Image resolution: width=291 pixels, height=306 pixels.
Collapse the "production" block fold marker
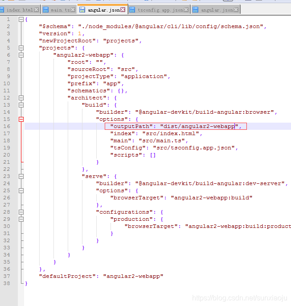tap(21, 219)
